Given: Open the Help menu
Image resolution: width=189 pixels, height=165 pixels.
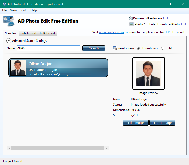Looking at the screenshot, I should [34, 10].
